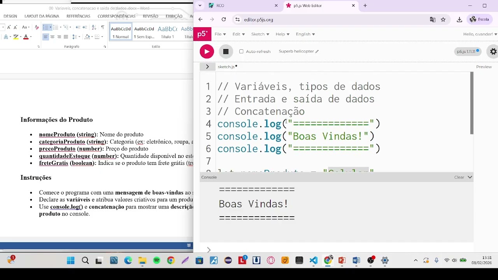Bookmark this page with the star icon
This screenshot has height=280, width=498.
[443, 19]
